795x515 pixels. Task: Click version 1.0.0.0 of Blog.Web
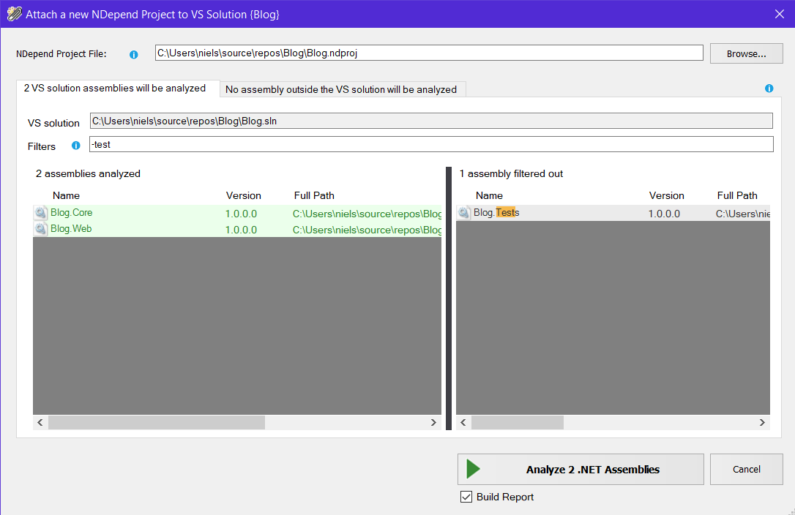coord(241,230)
